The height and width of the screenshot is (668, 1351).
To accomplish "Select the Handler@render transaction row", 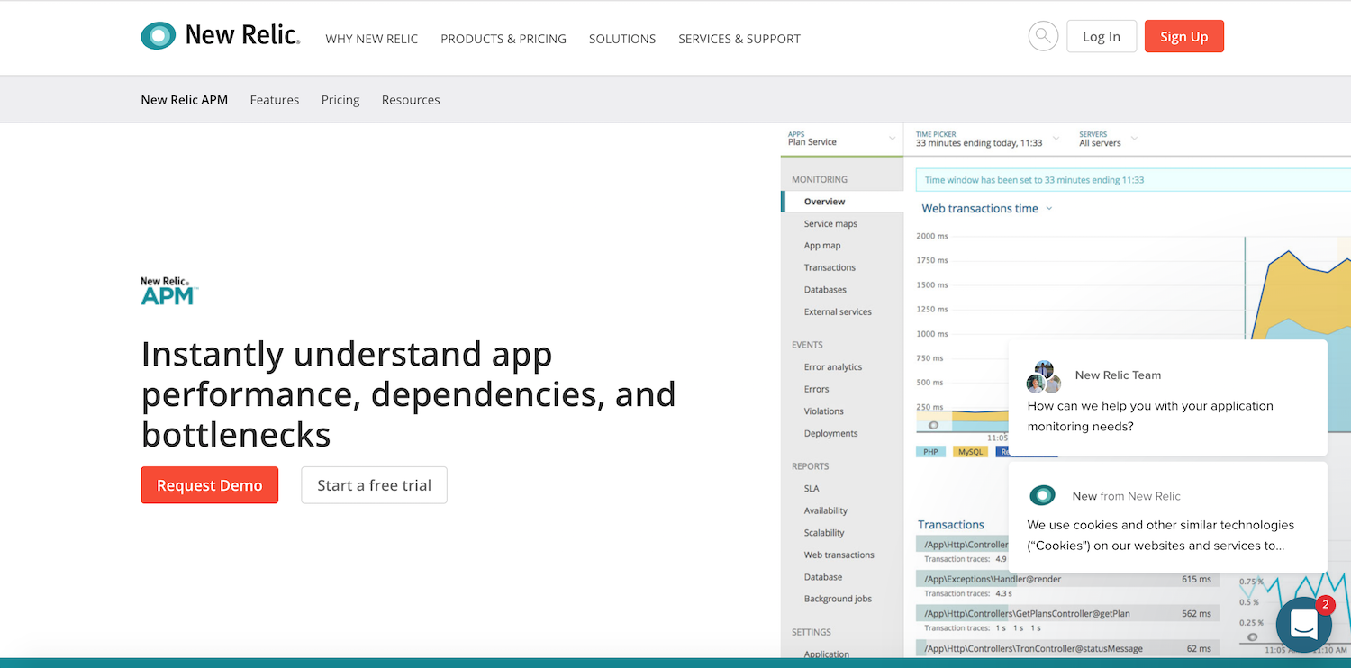I will coord(1067,579).
